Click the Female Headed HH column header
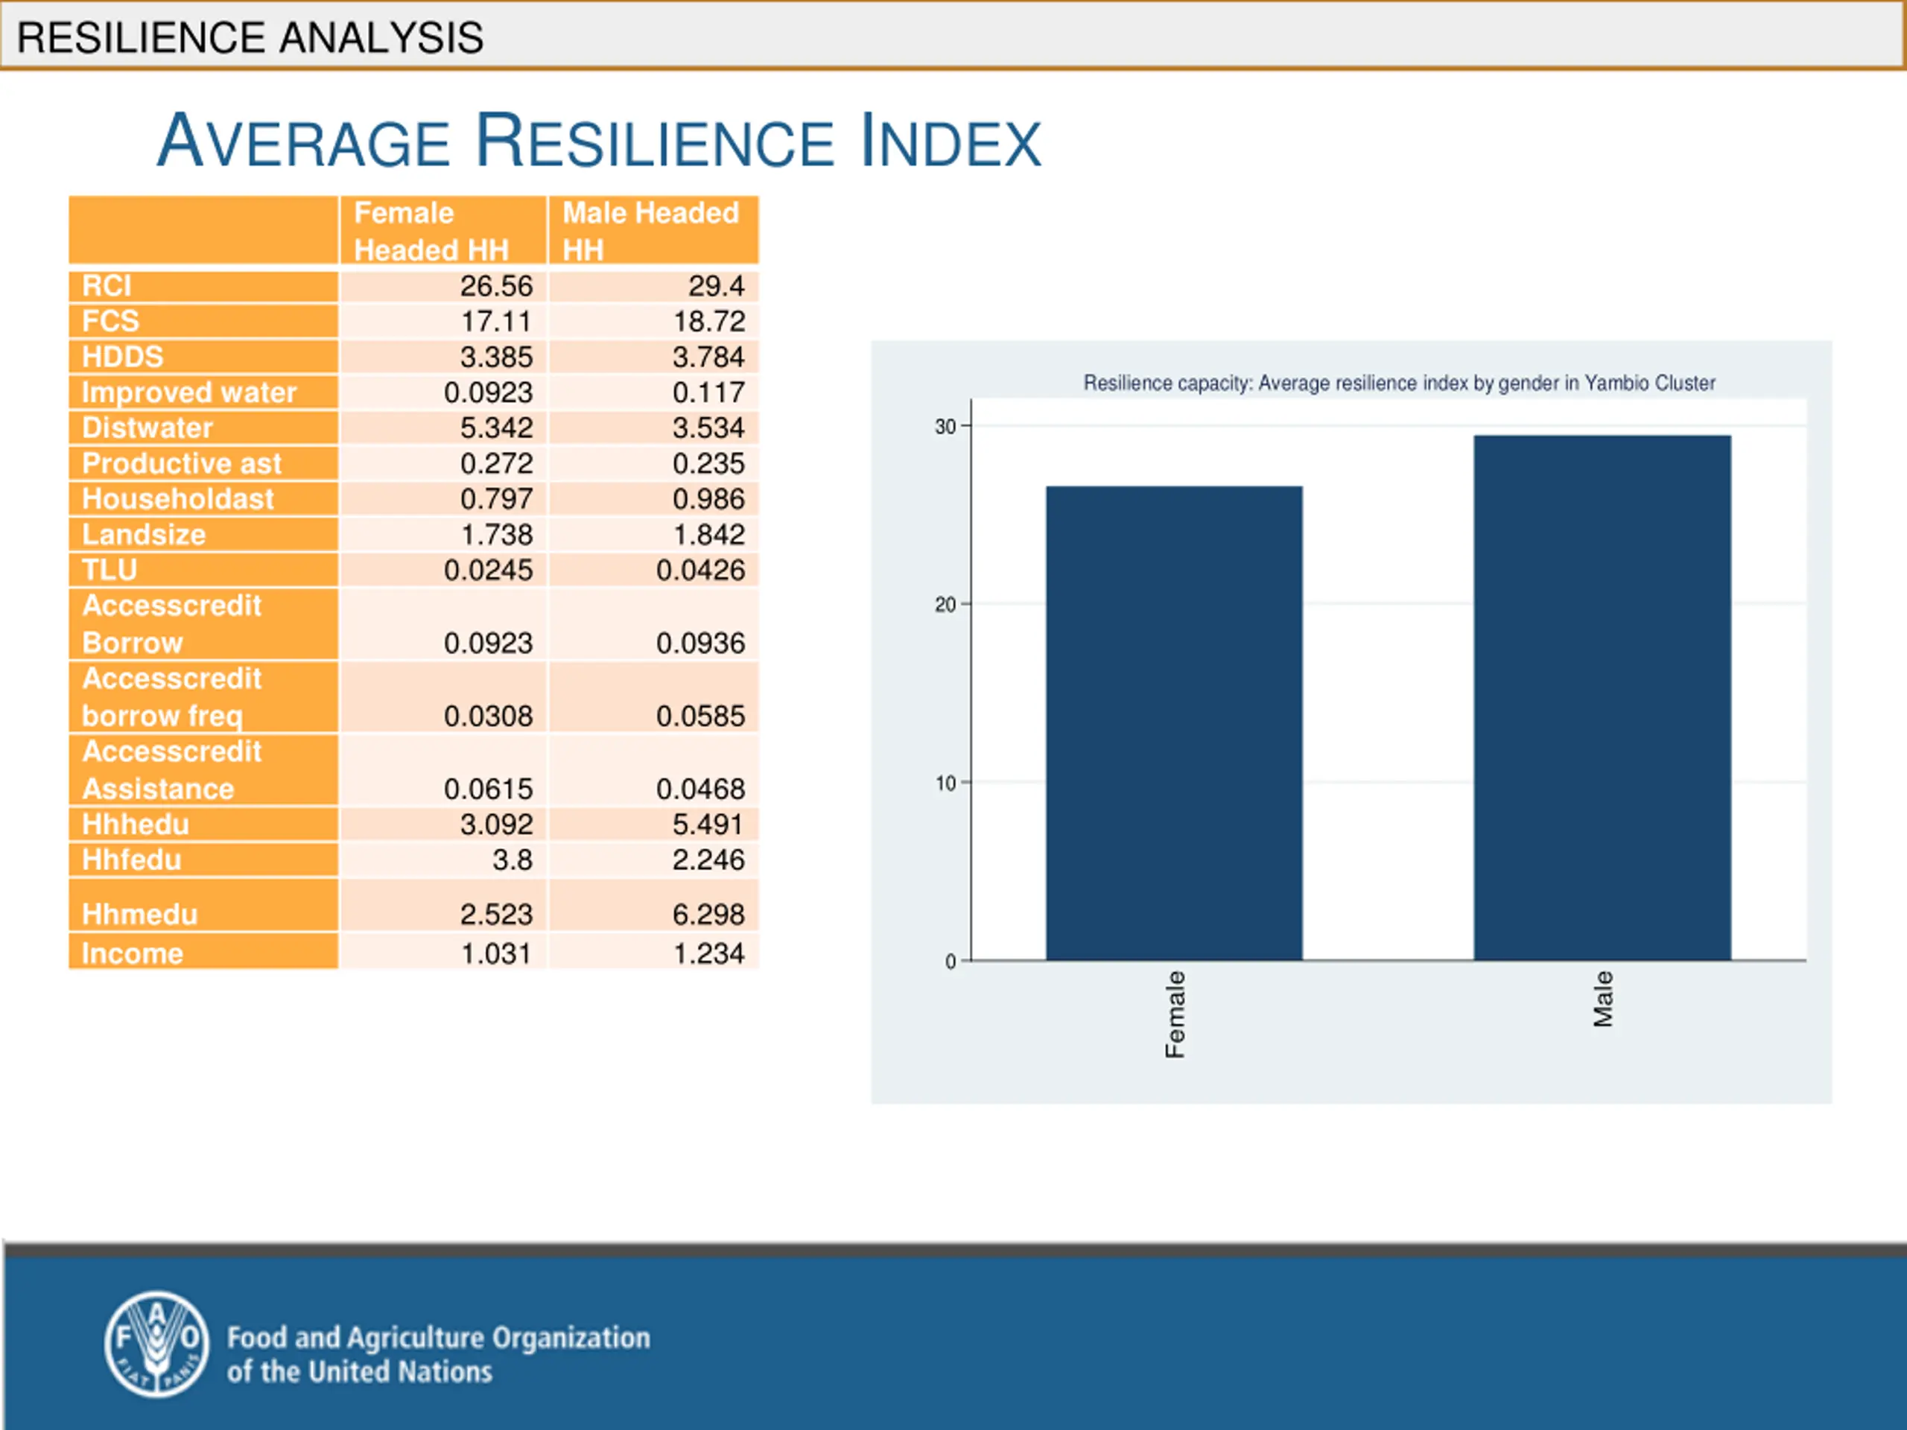Viewport: 1907px width, 1430px height. [x=443, y=230]
